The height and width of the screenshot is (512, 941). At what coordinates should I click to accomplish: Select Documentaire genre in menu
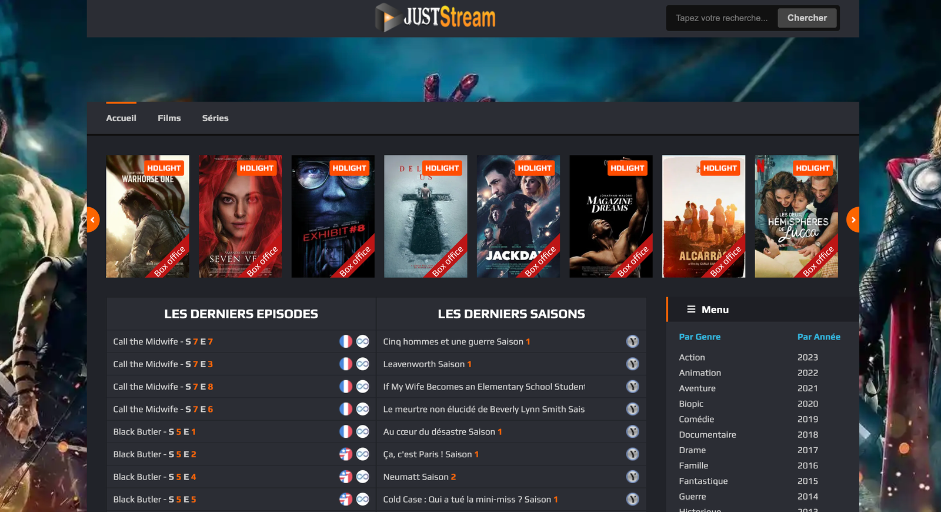(708, 434)
